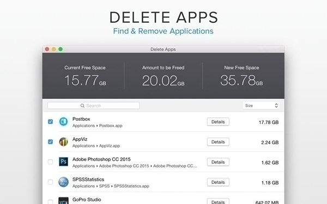
Task: Click the GoPro Studio app icon
Action: coord(63,201)
